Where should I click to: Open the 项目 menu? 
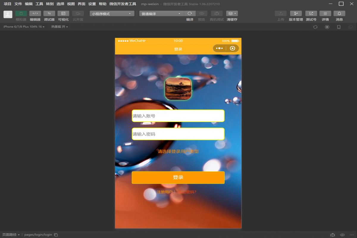pyautogui.click(x=7, y=4)
